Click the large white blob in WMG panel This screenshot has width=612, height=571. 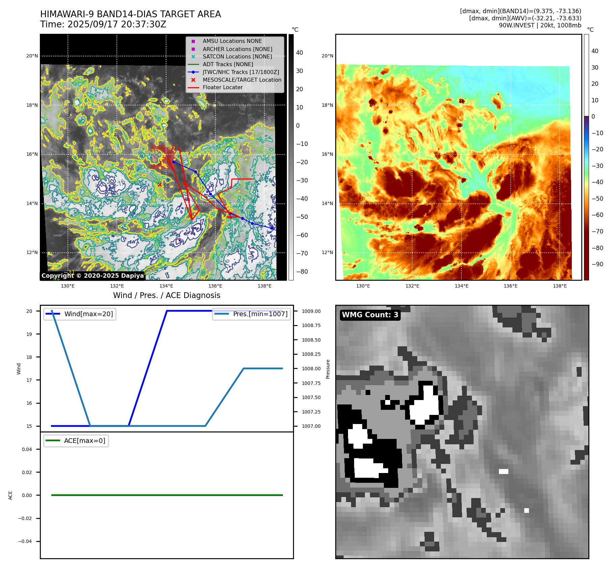pyautogui.click(x=425, y=406)
